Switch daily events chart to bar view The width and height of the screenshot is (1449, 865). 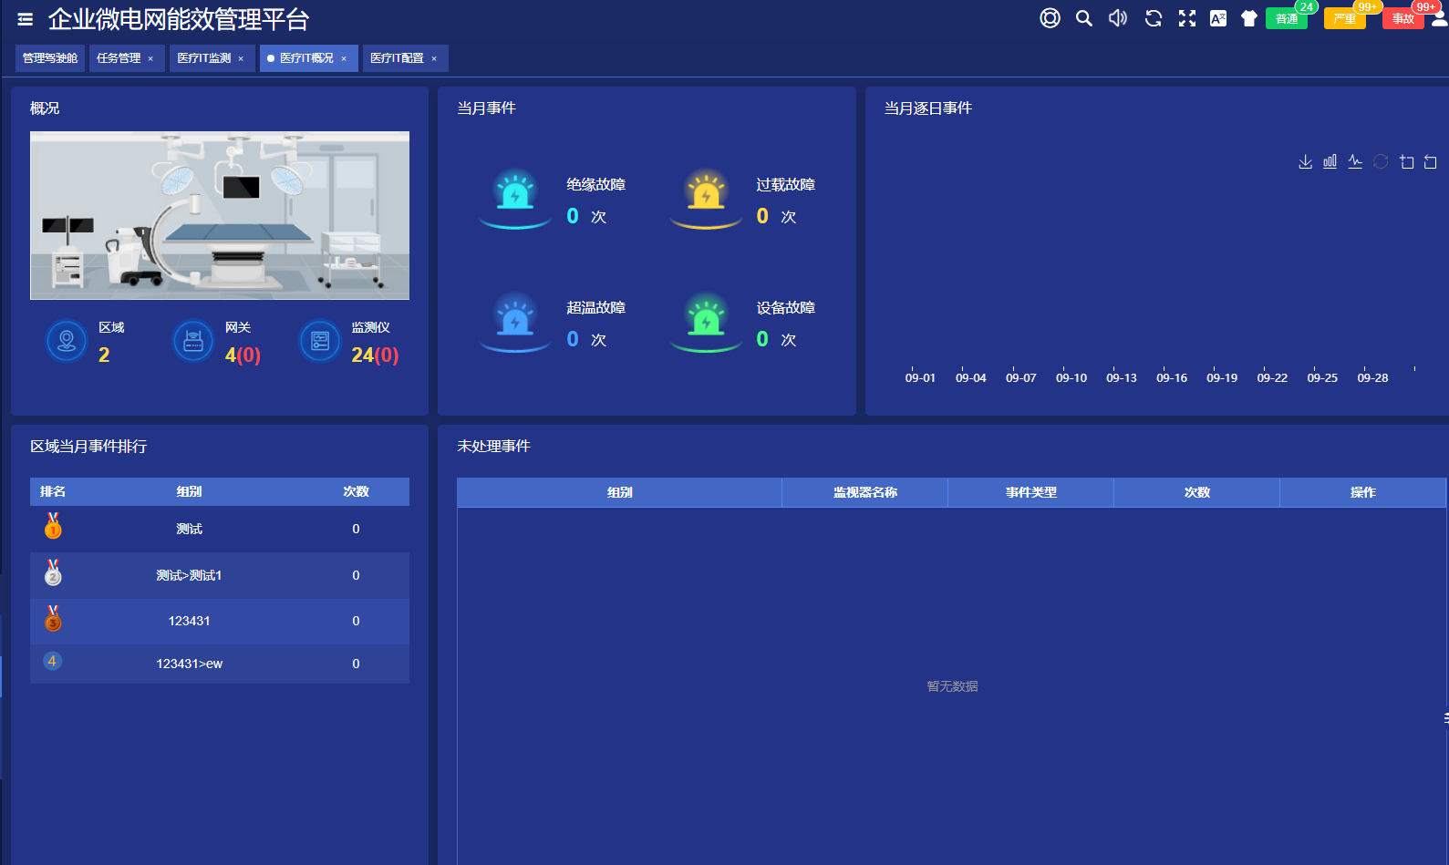pos(1330,162)
